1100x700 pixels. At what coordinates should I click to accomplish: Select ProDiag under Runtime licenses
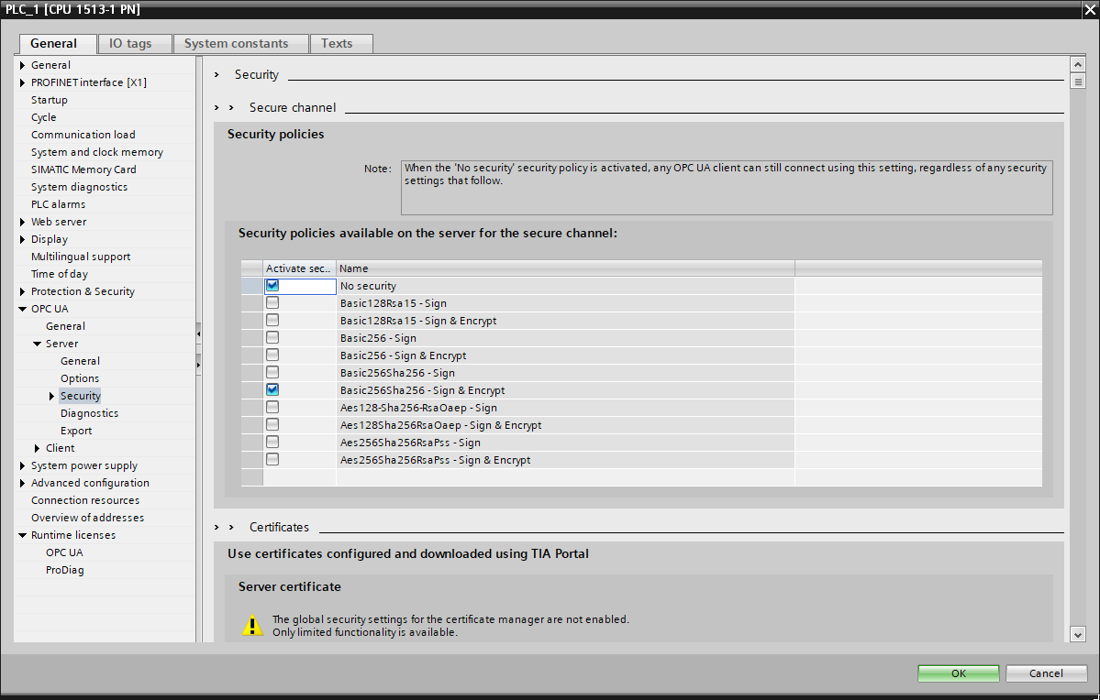click(x=64, y=571)
